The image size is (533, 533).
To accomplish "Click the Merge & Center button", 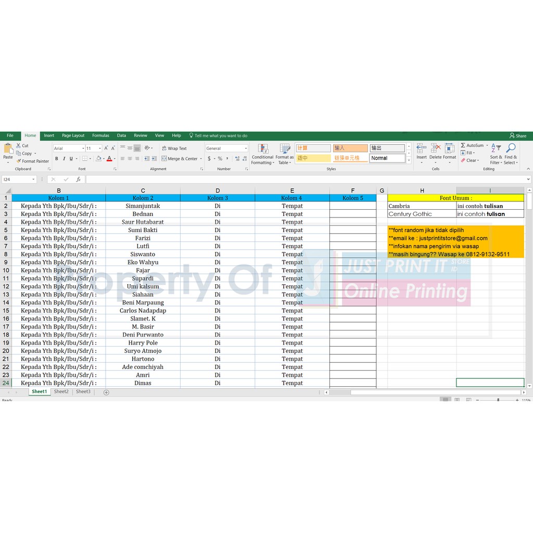I will tap(182, 159).
